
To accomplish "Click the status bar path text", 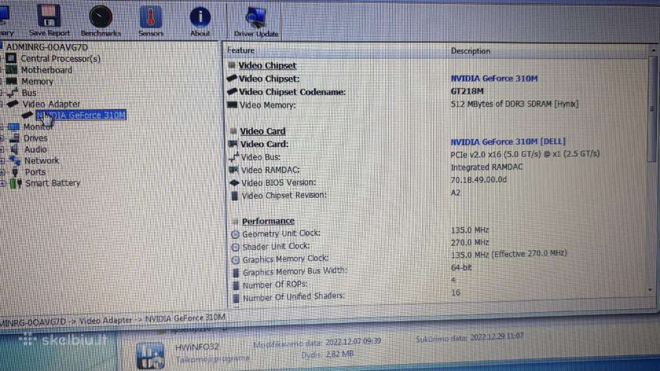I will coord(113,319).
